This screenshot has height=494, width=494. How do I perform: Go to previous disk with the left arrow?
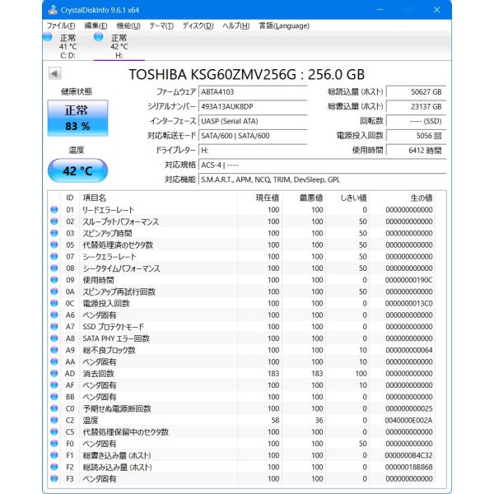pyautogui.click(x=54, y=74)
